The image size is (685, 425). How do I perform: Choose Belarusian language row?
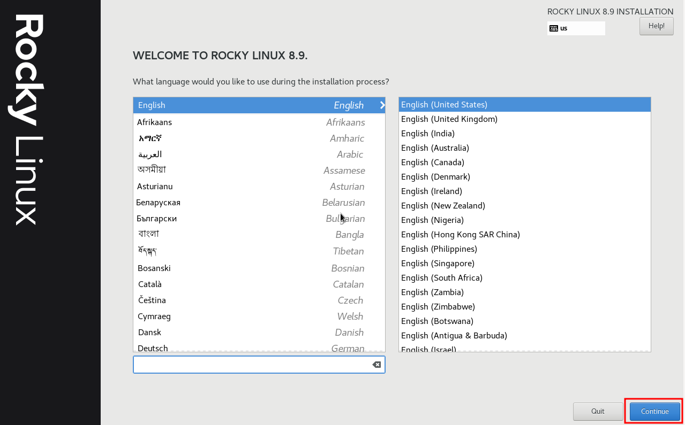pyautogui.click(x=259, y=202)
